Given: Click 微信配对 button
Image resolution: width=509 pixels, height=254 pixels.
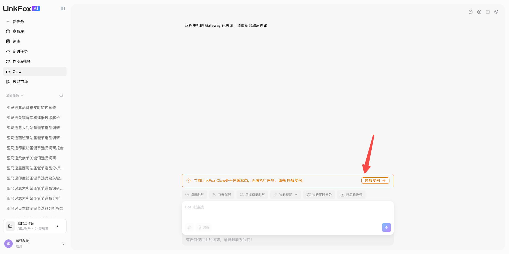Looking at the screenshot, I should pyautogui.click(x=195, y=195).
